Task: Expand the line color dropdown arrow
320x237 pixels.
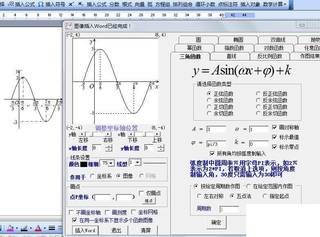Action: (31, 228)
